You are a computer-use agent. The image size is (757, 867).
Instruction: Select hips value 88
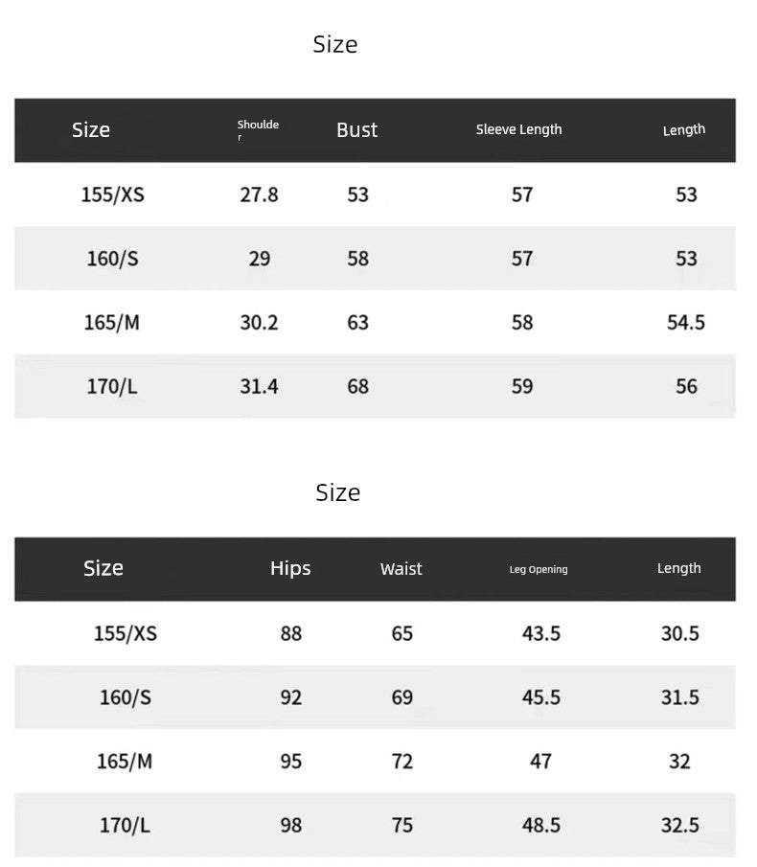pyautogui.click(x=290, y=633)
